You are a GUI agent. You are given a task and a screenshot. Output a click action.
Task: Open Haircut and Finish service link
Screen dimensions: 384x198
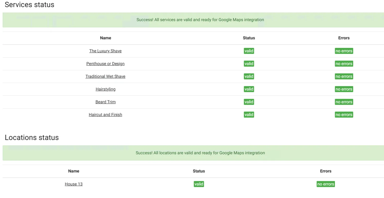105,115
